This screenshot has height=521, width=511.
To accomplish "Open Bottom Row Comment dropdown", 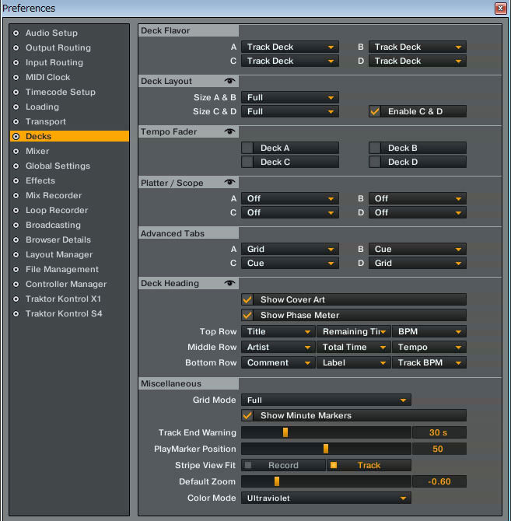I will pyautogui.click(x=278, y=362).
